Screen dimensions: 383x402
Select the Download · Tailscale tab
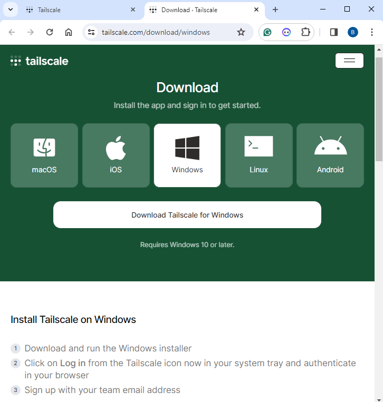pos(204,10)
